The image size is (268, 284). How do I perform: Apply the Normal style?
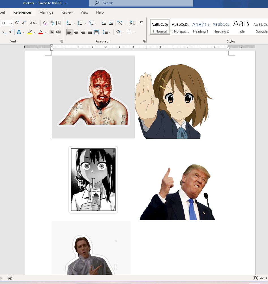pos(160,27)
